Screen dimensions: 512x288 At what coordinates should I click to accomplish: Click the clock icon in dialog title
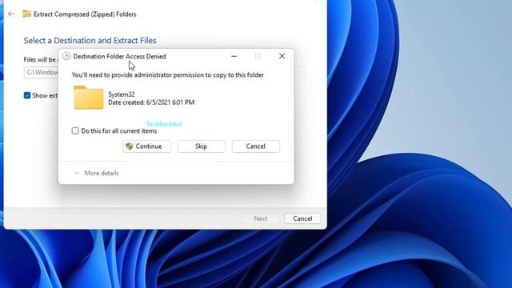click(x=66, y=56)
